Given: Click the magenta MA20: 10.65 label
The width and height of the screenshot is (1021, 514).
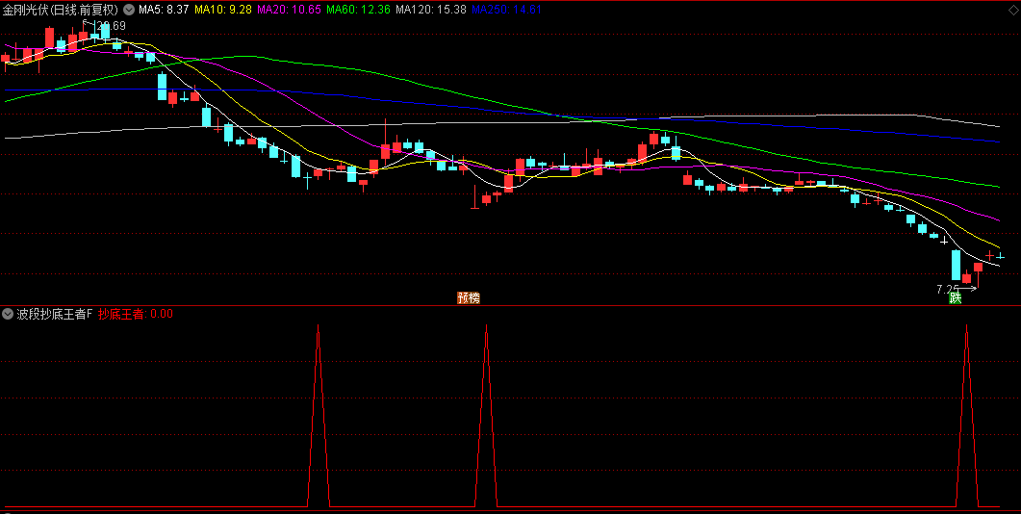Looking at the screenshot, I should click(289, 10).
